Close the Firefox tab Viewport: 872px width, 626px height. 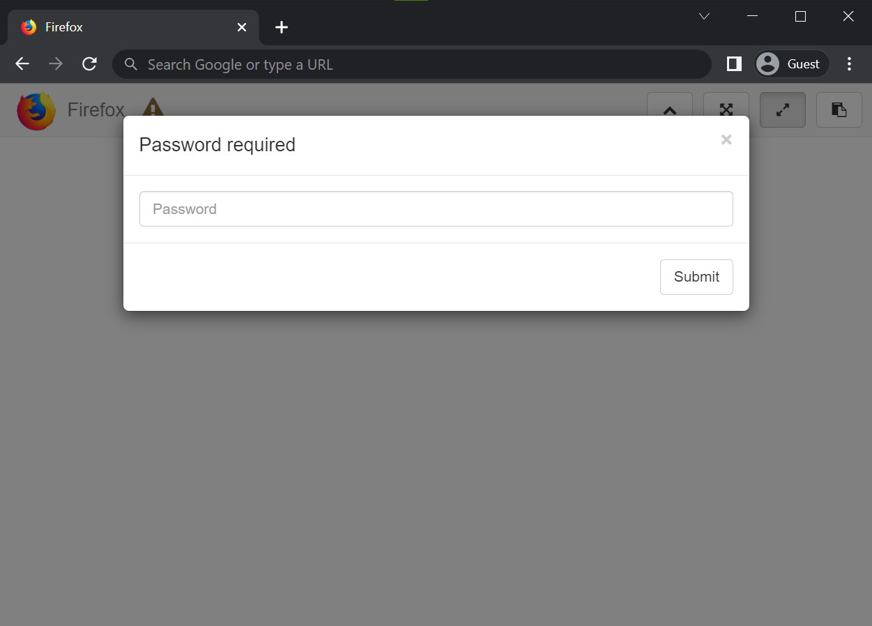tap(242, 27)
